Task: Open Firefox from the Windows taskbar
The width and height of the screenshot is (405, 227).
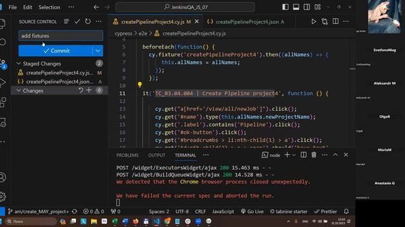Action: pyautogui.click(x=135, y=221)
